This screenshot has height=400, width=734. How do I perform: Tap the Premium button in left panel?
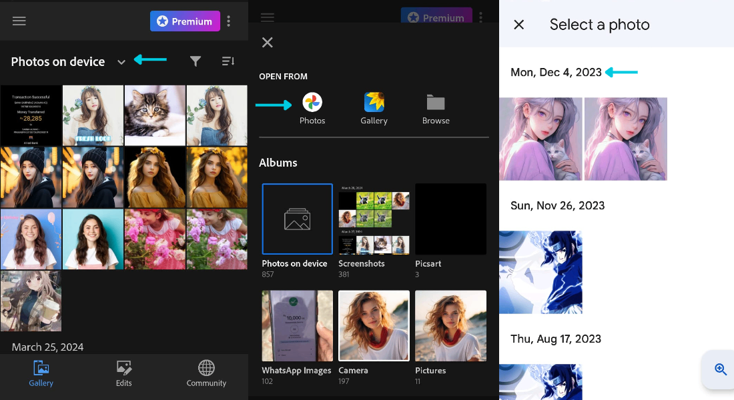coord(185,21)
